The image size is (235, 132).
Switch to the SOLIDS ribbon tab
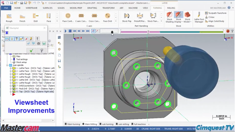(61, 8)
